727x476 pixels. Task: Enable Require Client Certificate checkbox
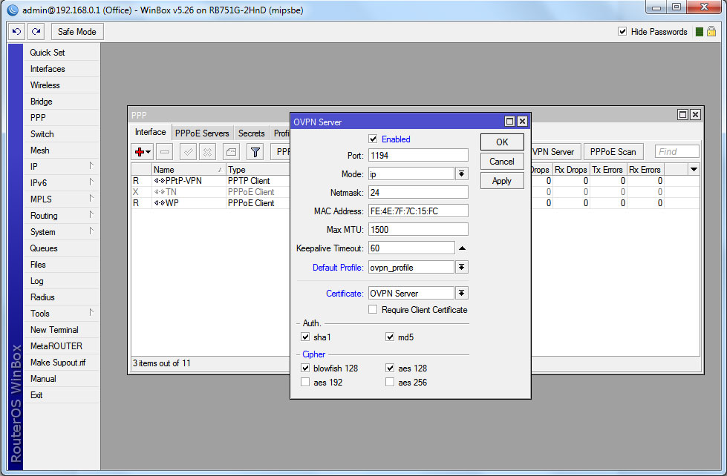click(x=373, y=310)
